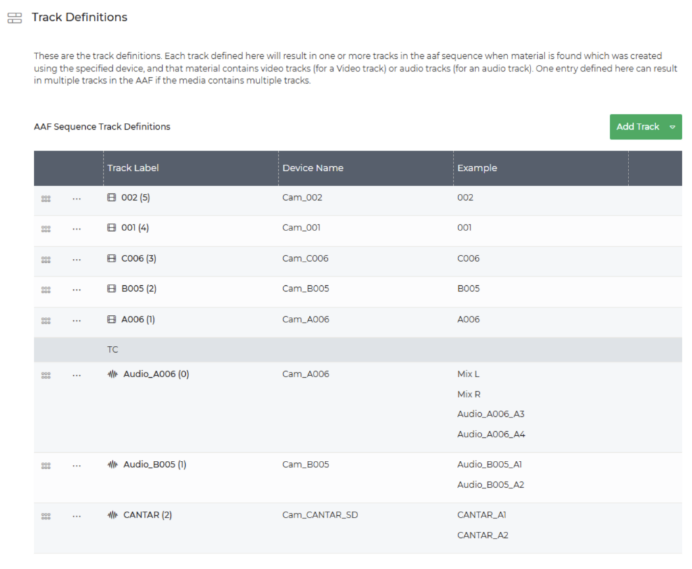Click the video track icon for 001 (4)

tap(112, 227)
